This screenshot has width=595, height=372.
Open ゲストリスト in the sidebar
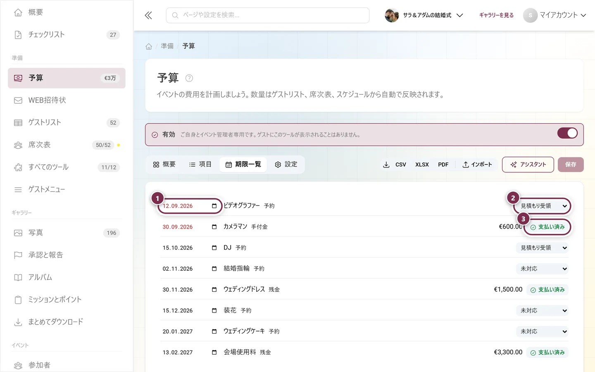click(67, 122)
